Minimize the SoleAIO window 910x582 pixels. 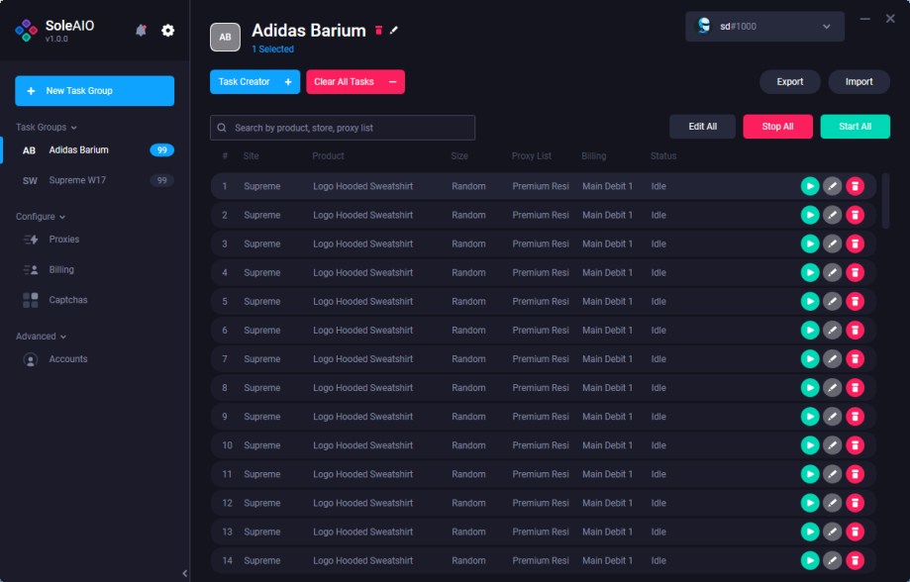[x=864, y=19]
